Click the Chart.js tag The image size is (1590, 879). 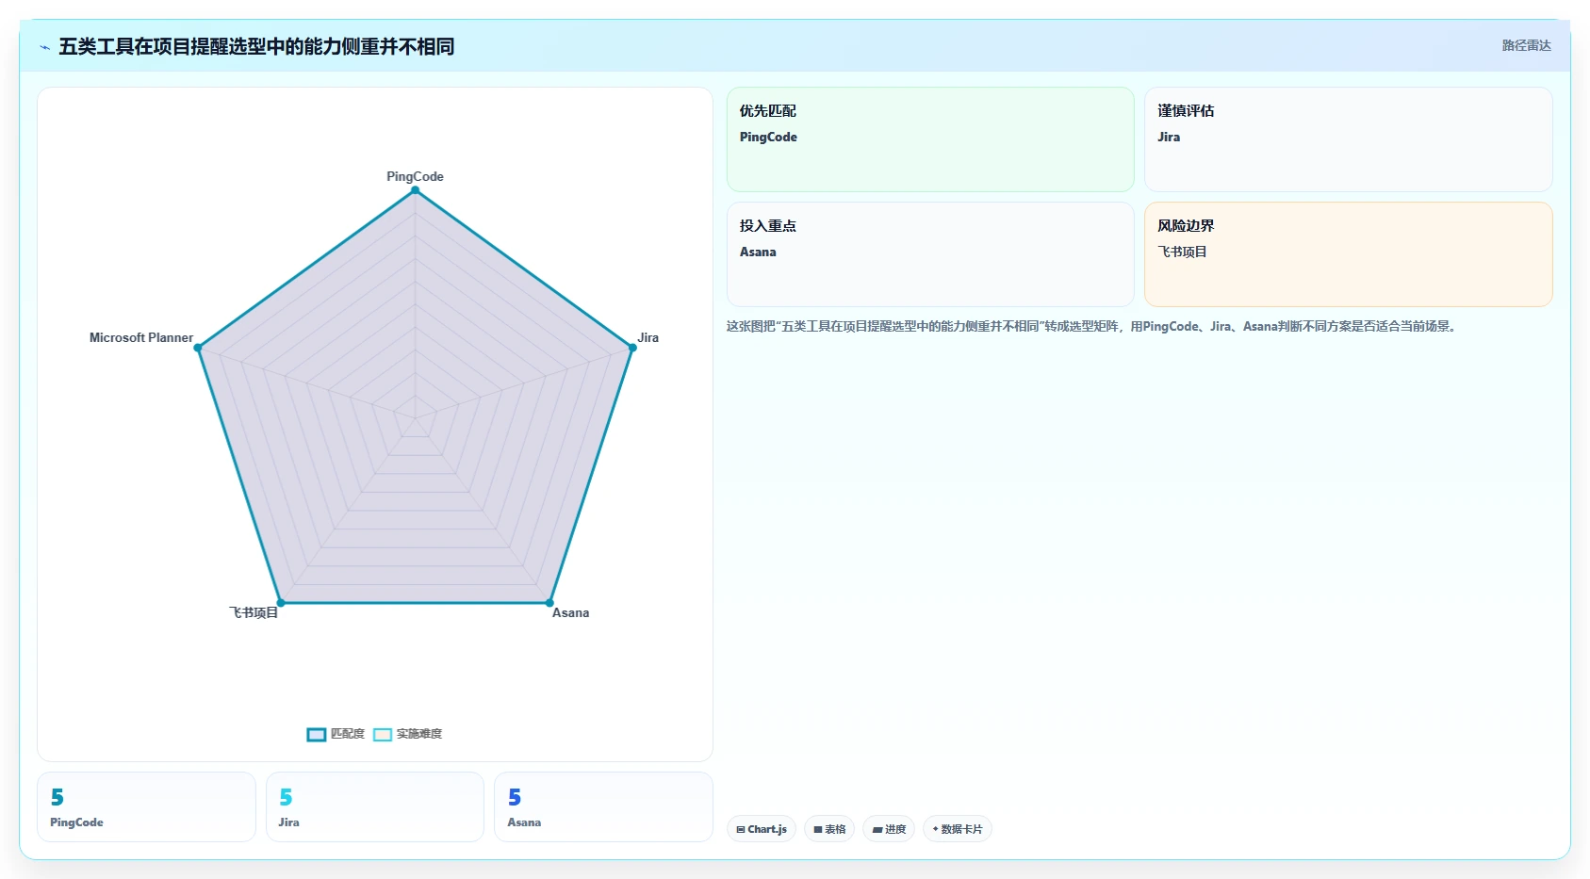click(762, 829)
